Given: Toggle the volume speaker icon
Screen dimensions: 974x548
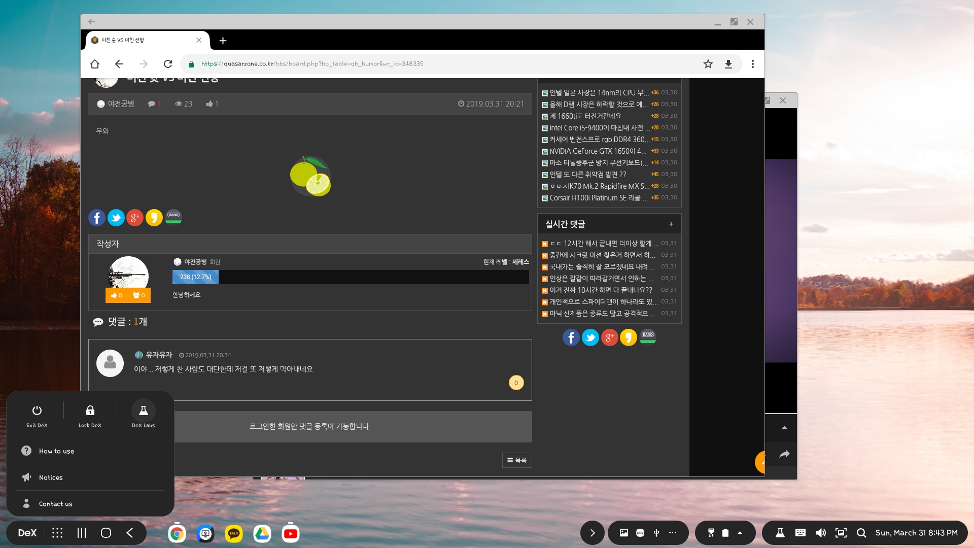Looking at the screenshot, I should 820,533.
